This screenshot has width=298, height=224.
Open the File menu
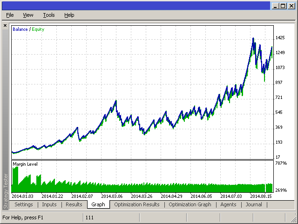(10, 15)
